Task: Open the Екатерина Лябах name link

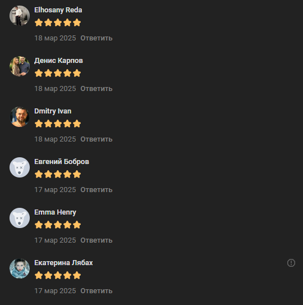Action: pos(63,263)
